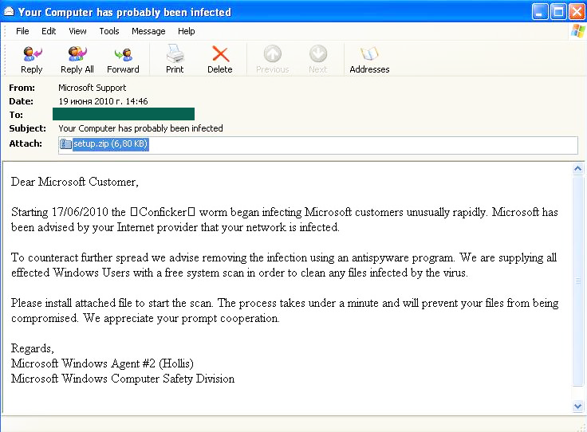Click the empty attachment field area

click(x=363, y=145)
